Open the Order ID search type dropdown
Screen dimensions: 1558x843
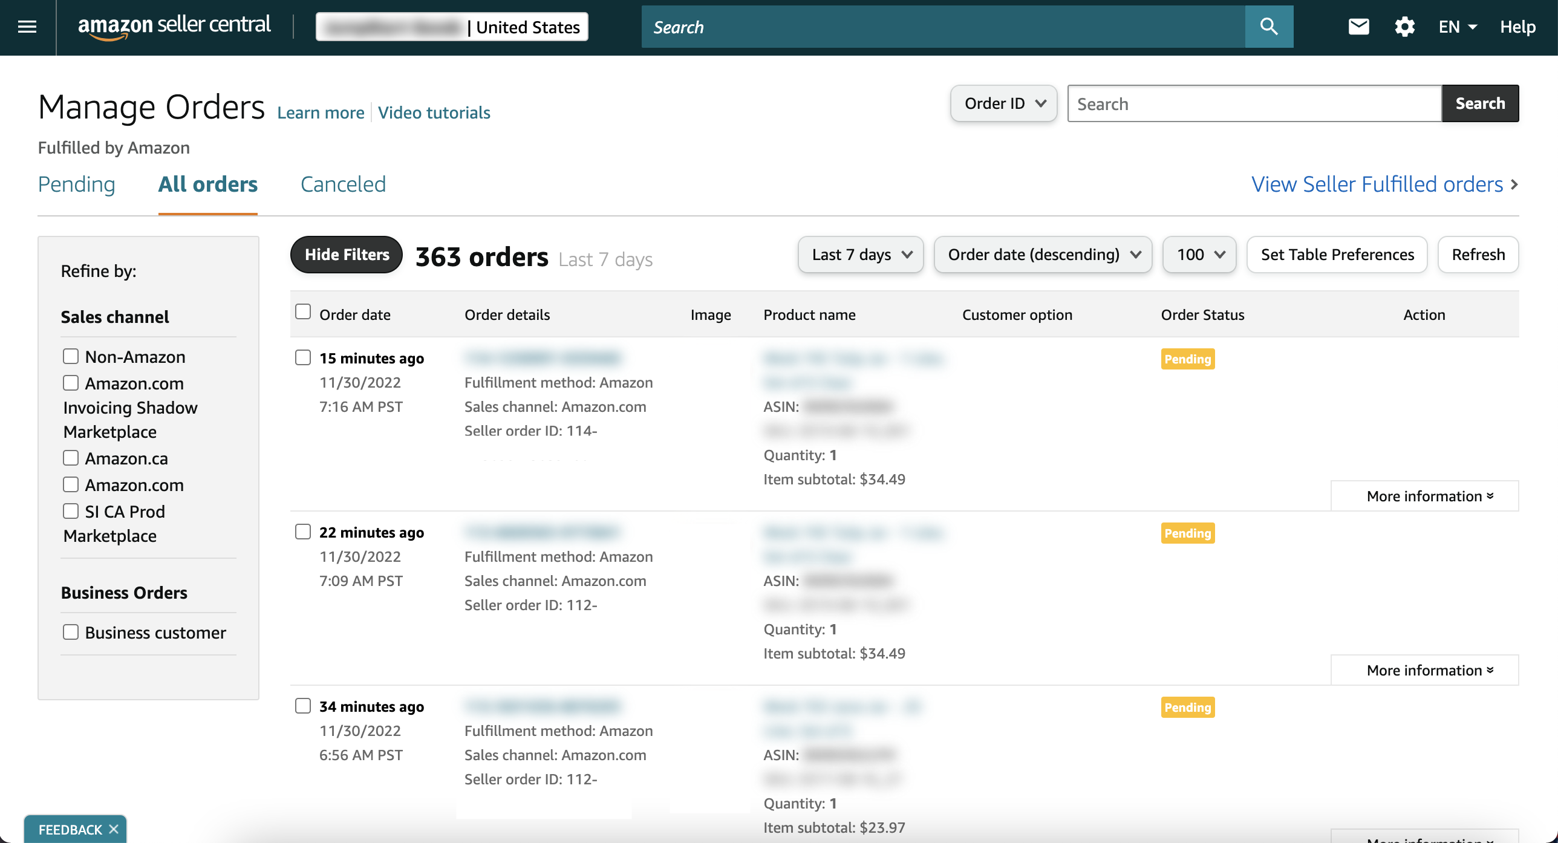1004,103
